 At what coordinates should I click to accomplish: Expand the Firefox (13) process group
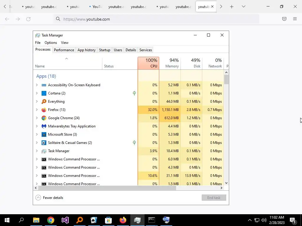37,110
